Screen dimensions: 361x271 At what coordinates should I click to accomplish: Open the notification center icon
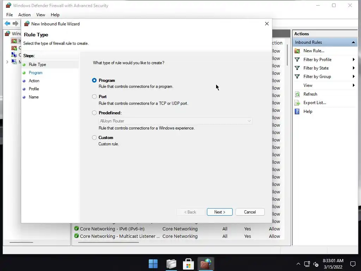point(353,264)
